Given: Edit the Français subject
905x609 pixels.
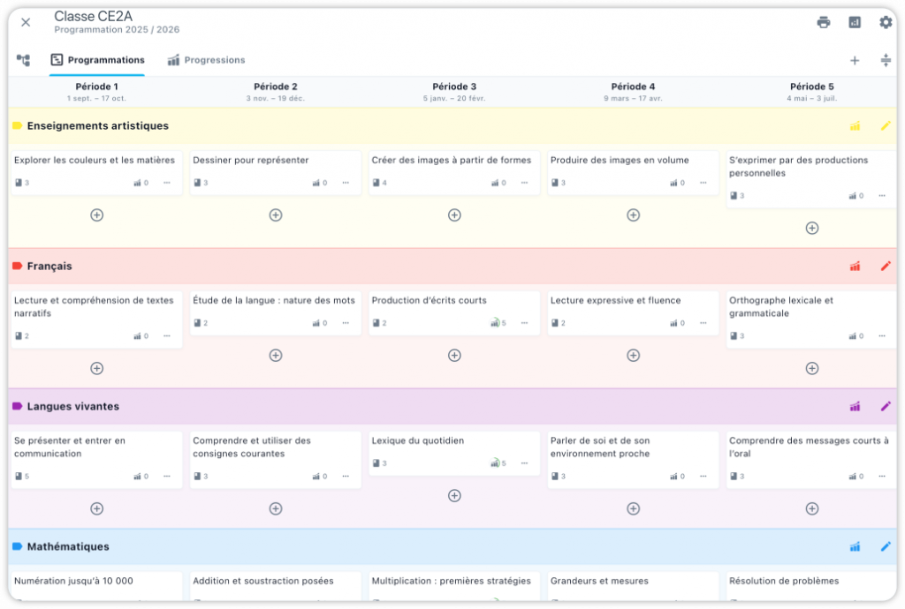Looking at the screenshot, I should 886,266.
